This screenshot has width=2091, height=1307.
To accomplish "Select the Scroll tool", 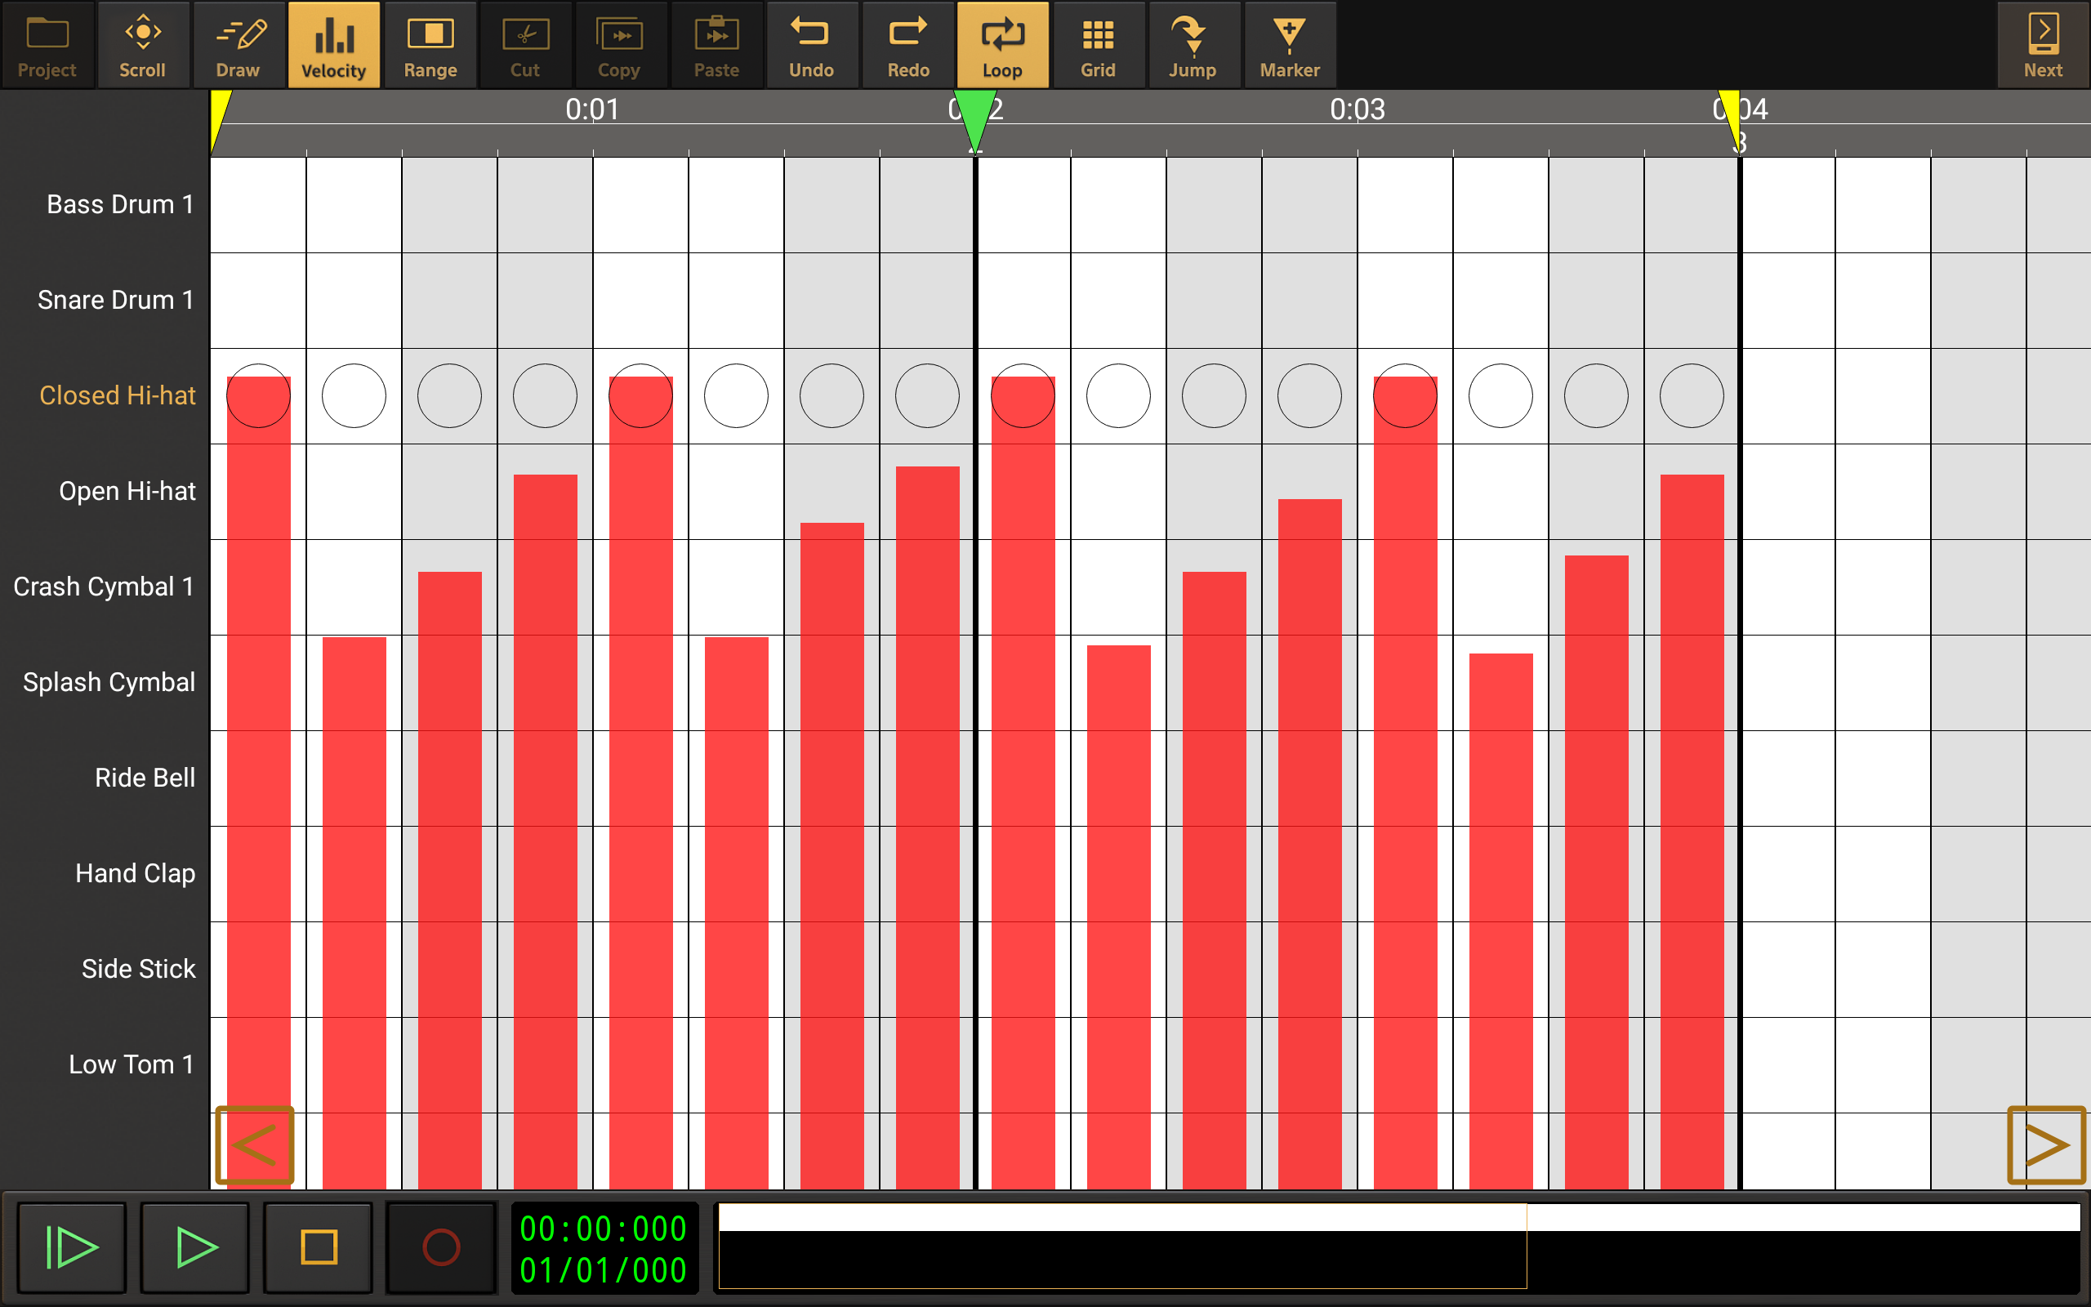I will click(x=143, y=45).
